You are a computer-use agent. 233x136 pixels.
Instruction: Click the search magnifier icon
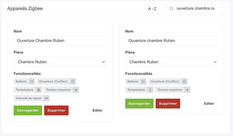point(172,9)
